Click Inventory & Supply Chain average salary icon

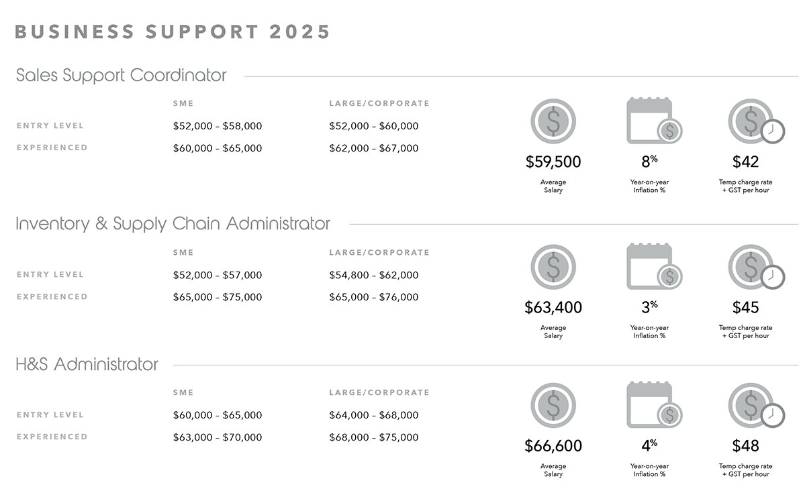553,267
